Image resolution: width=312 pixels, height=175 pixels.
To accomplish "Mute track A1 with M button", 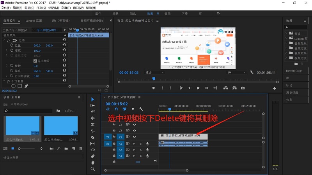I will click(x=134, y=143).
